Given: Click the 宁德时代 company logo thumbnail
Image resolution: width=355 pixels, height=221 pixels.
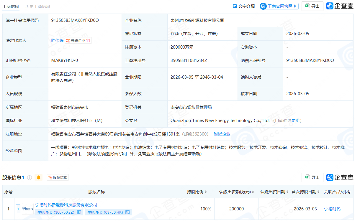Looking at the screenshot, I should click(x=27, y=209).
